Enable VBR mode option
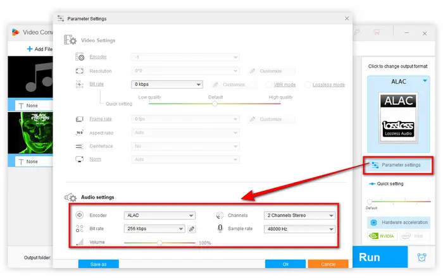Screen dimensions: 443x280 click(x=270, y=84)
